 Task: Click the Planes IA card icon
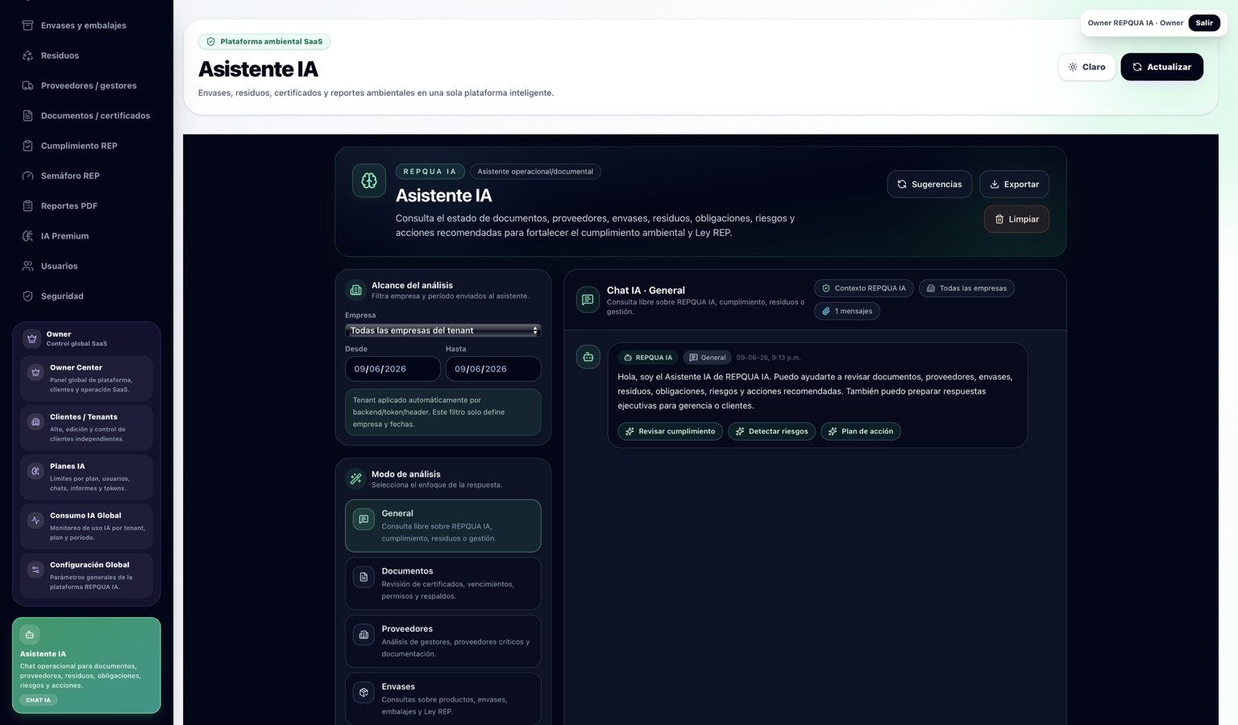click(35, 471)
